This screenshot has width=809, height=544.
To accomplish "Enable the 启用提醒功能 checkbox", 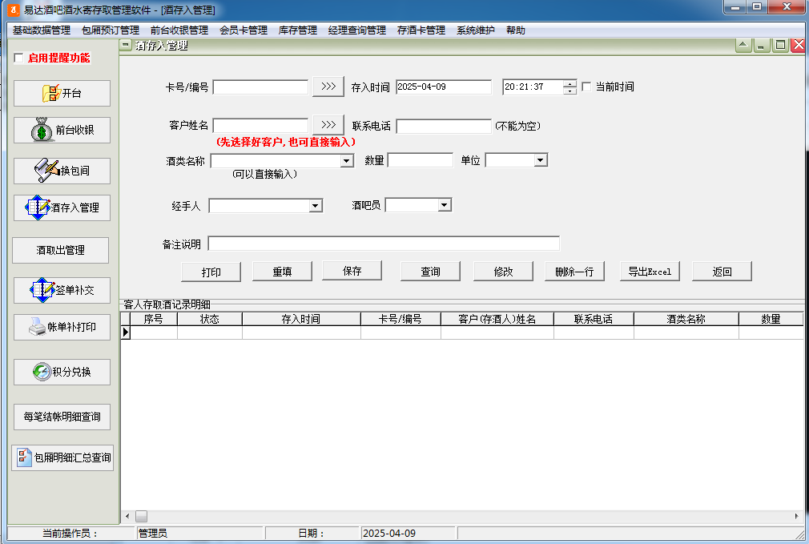I will (19, 58).
